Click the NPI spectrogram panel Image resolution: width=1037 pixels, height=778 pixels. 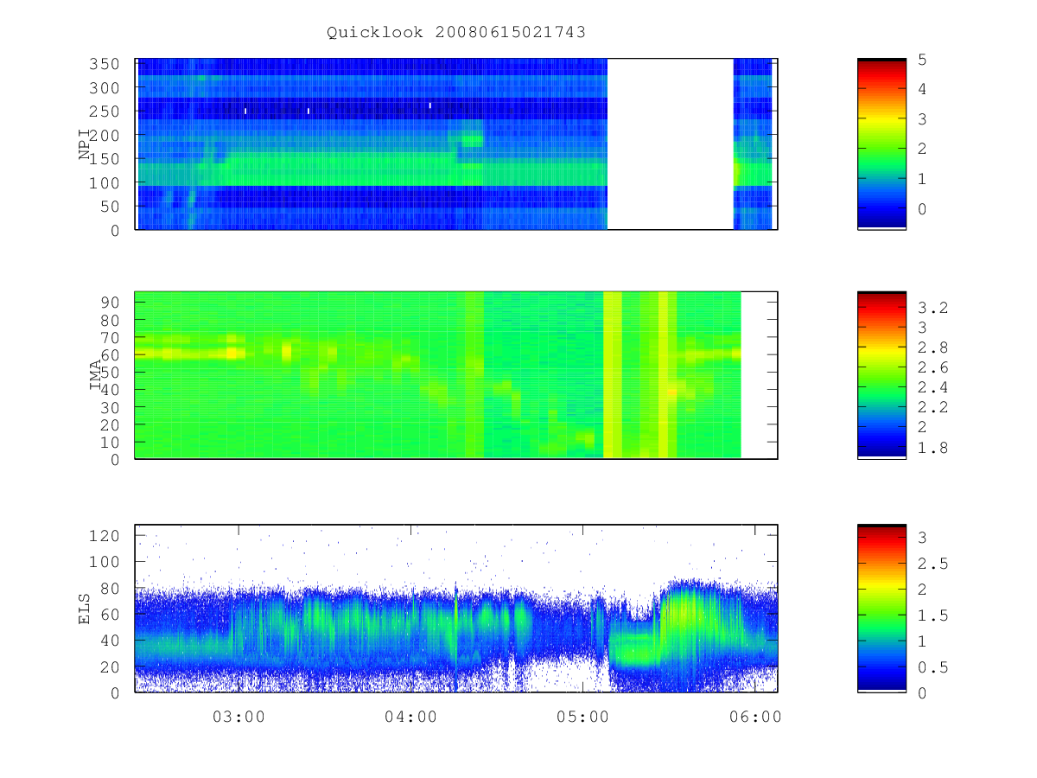click(x=456, y=144)
